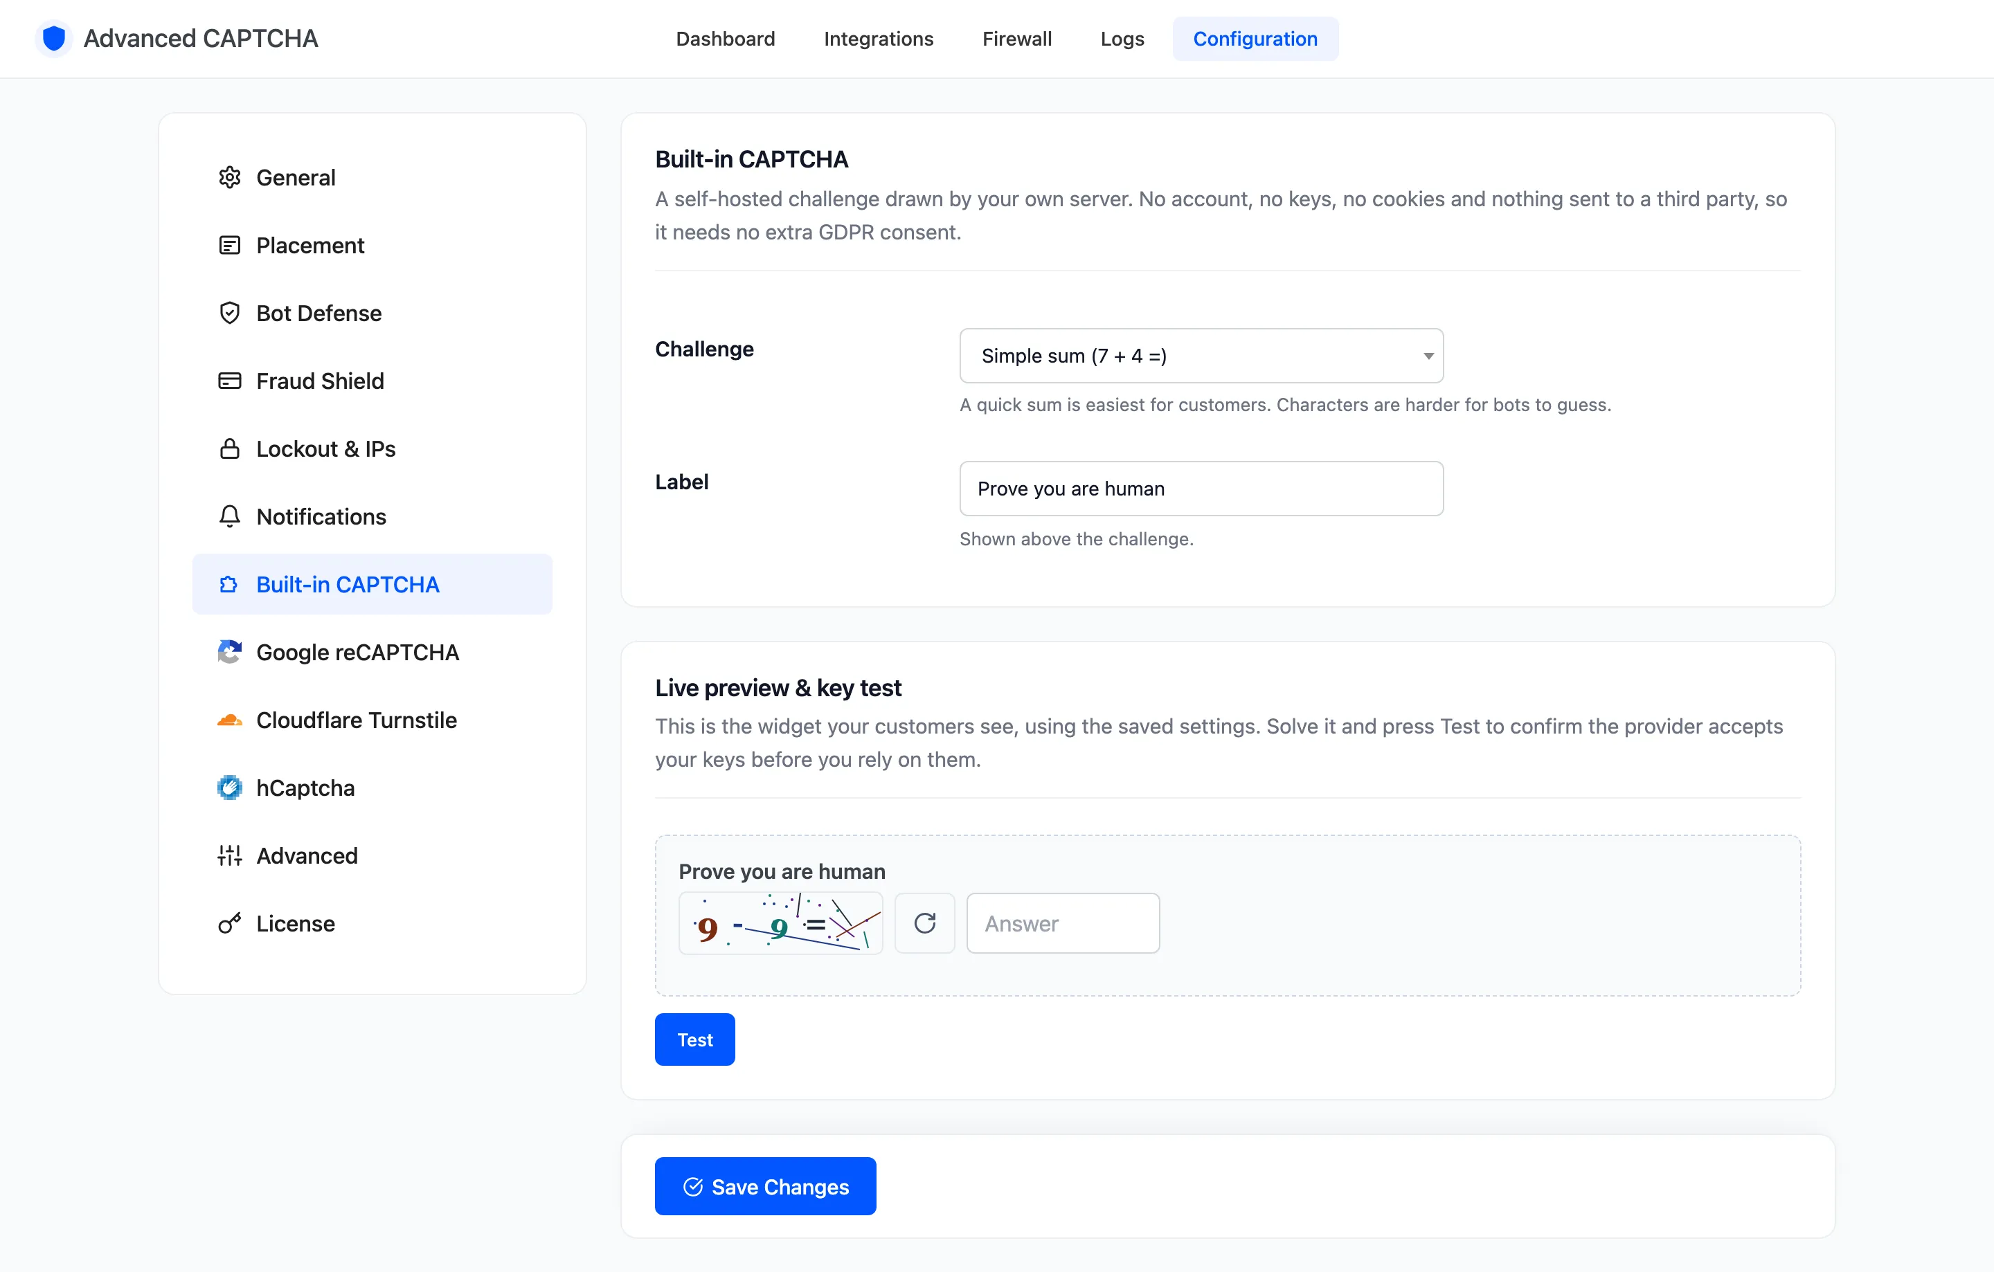Select the Configuration tab
The image size is (1994, 1272).
1255,39
